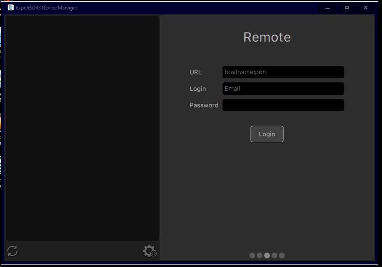Activate the refresh arrows at bottom left

tap(12, 251)
